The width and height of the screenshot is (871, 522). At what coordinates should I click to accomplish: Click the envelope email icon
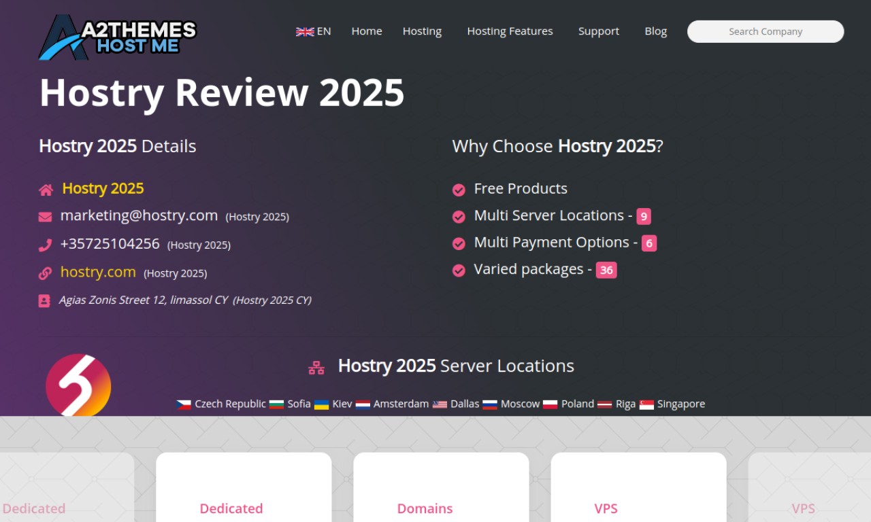click(45, 217)
